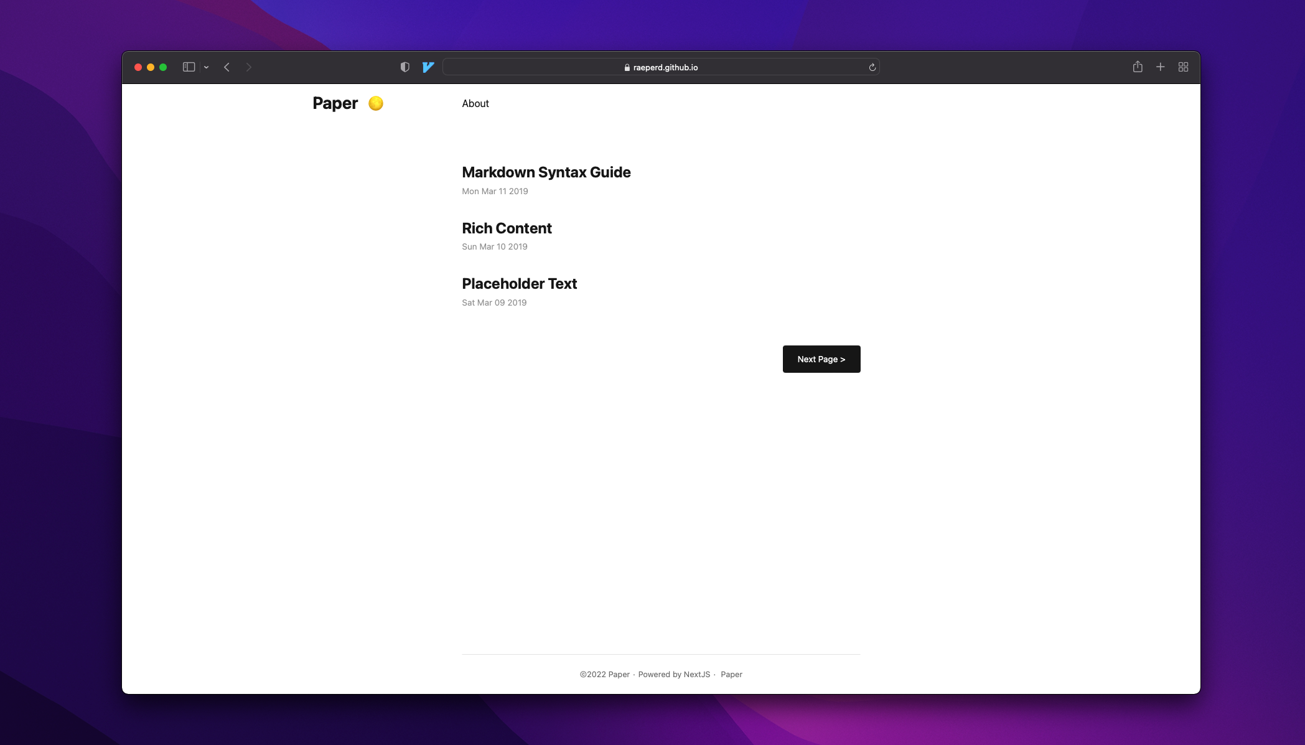Screen dimensions: 1305x745
Task: Click the Vite/V logo icon in toolbar
Action: click(x=428, y=67)
